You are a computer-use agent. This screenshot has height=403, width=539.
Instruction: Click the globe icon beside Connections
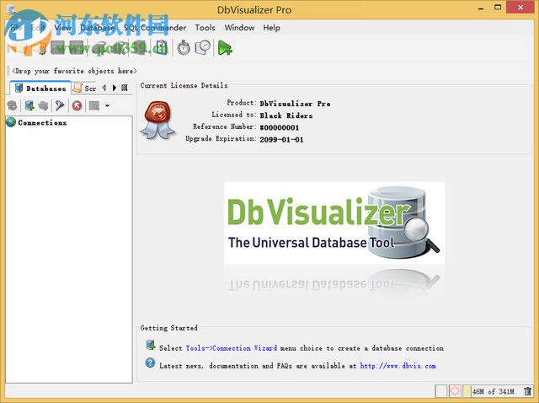pos(11,122)
